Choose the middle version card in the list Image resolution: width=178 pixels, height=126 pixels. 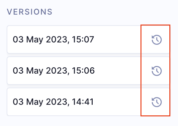[88, 71]
